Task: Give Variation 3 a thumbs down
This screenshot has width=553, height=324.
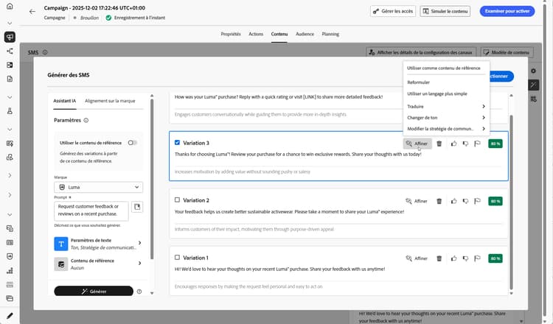Action: point(465,144)
